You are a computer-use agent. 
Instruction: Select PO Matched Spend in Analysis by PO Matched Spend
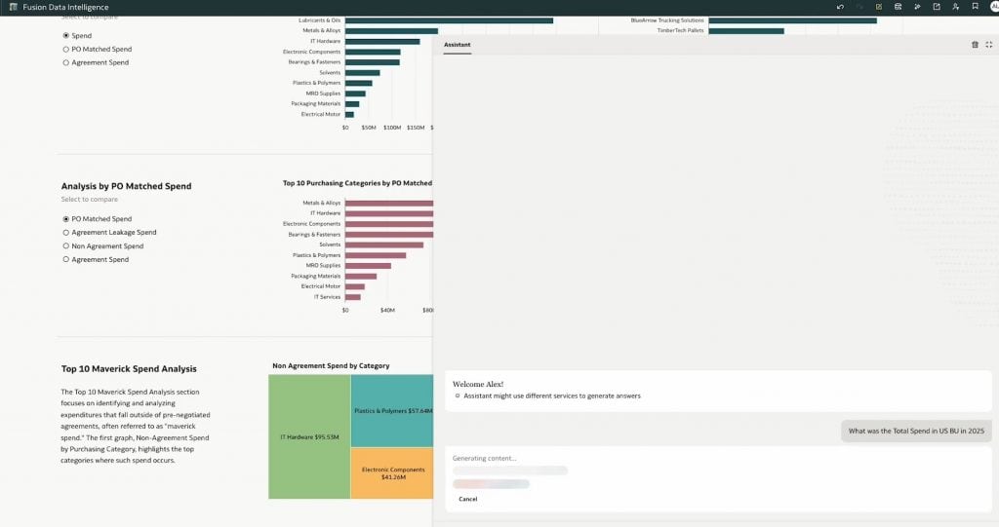click(x=65, y=219)
